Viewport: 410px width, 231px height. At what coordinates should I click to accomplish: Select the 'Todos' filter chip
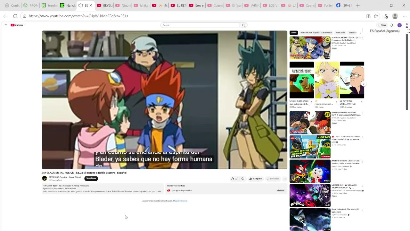[x=294, y=33]
